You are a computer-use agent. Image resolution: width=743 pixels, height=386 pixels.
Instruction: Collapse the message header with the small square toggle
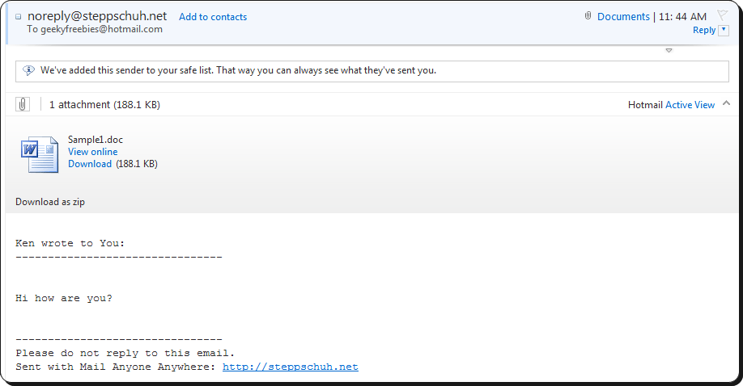[x=18, y=17]
